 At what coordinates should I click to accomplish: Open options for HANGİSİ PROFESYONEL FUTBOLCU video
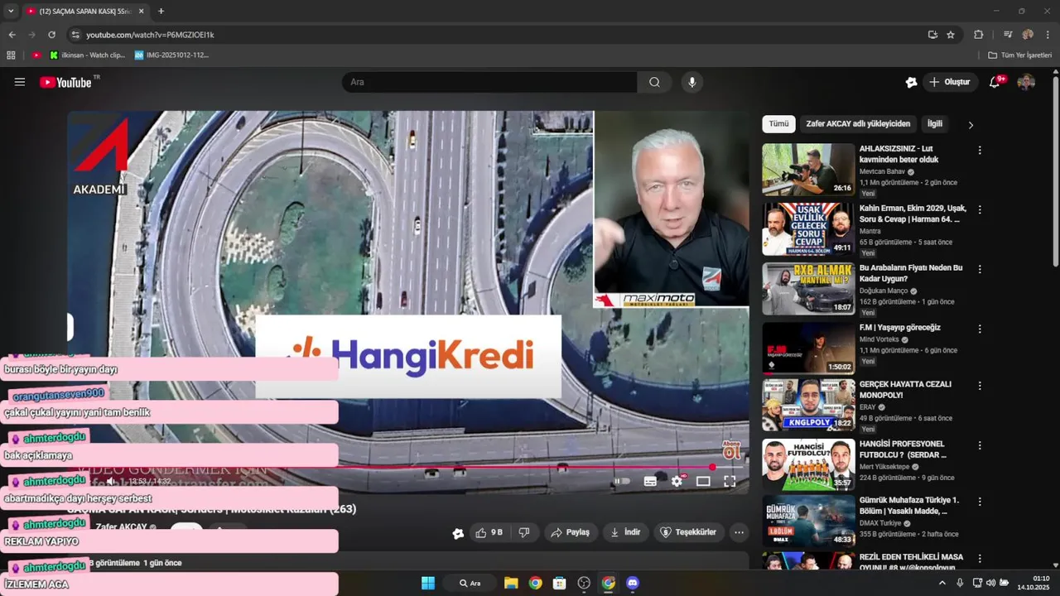pyautogui.click(x=980, y=445)
